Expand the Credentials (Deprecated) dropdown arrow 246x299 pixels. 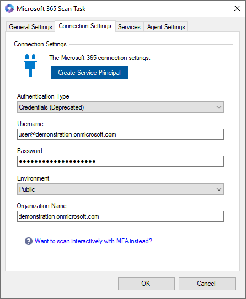point(219,107)
